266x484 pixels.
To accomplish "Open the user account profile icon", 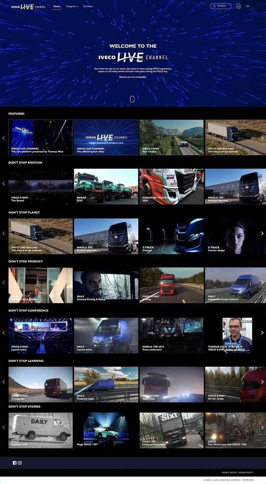I will [x=239, y=6].
